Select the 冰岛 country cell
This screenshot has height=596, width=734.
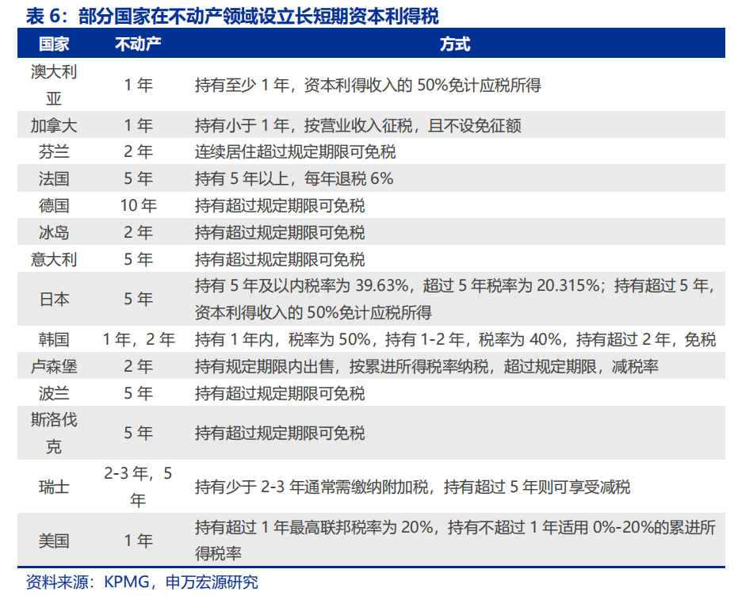(x=54, y=232)
